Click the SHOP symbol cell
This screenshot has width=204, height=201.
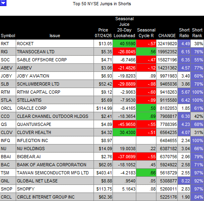[x=8, y=189]
